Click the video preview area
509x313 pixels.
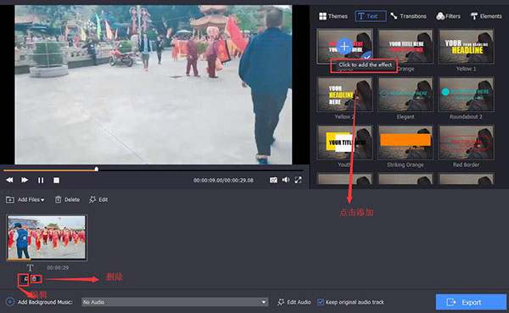pyautogui.click(x=154, y=85)
